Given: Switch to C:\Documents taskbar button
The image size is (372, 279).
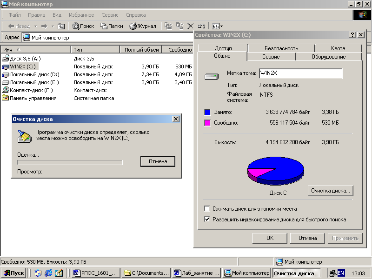Looking at the screenshot, I should click(x=146, y=273).
